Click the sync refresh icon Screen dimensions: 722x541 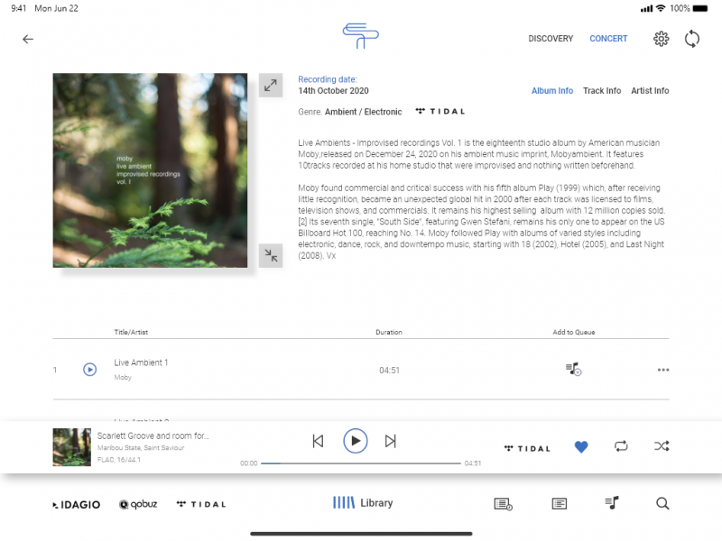[x=692, y=39]
